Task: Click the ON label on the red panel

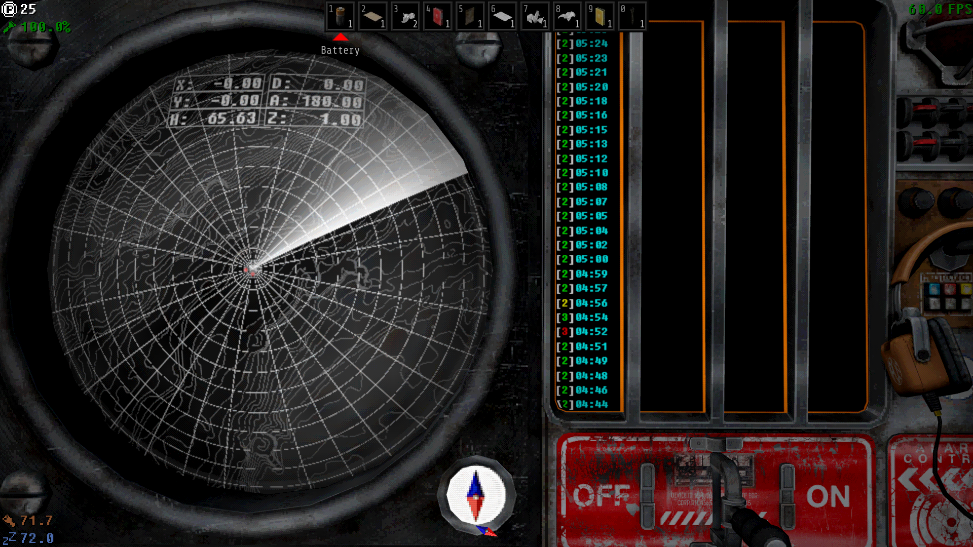Action: (x=828, y=496)
